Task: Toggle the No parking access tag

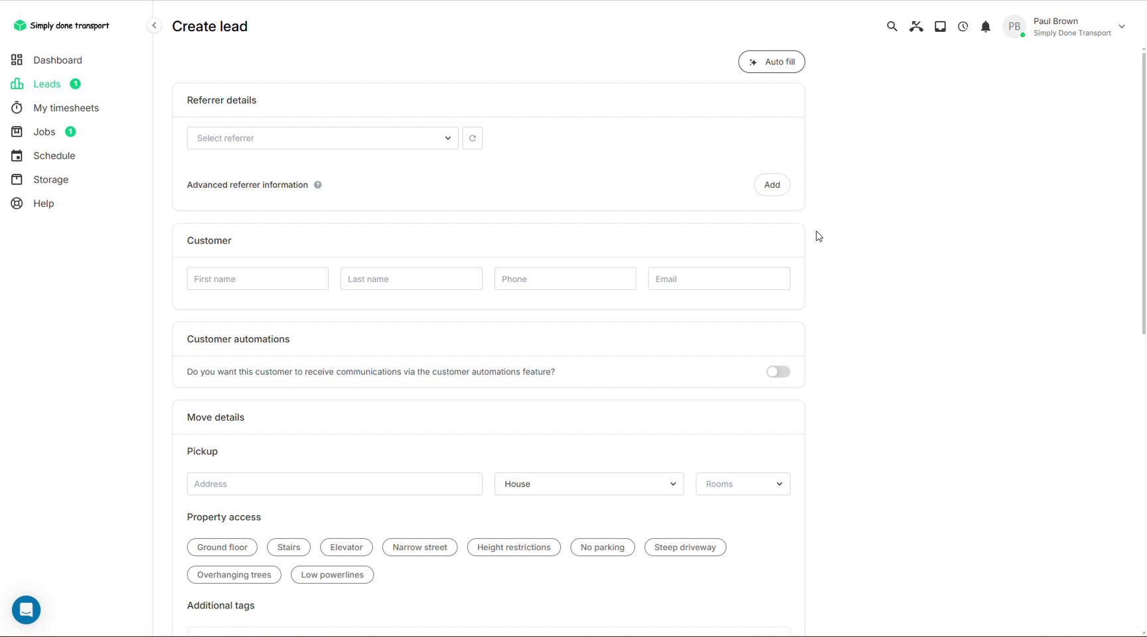Action: coord(602,547)
